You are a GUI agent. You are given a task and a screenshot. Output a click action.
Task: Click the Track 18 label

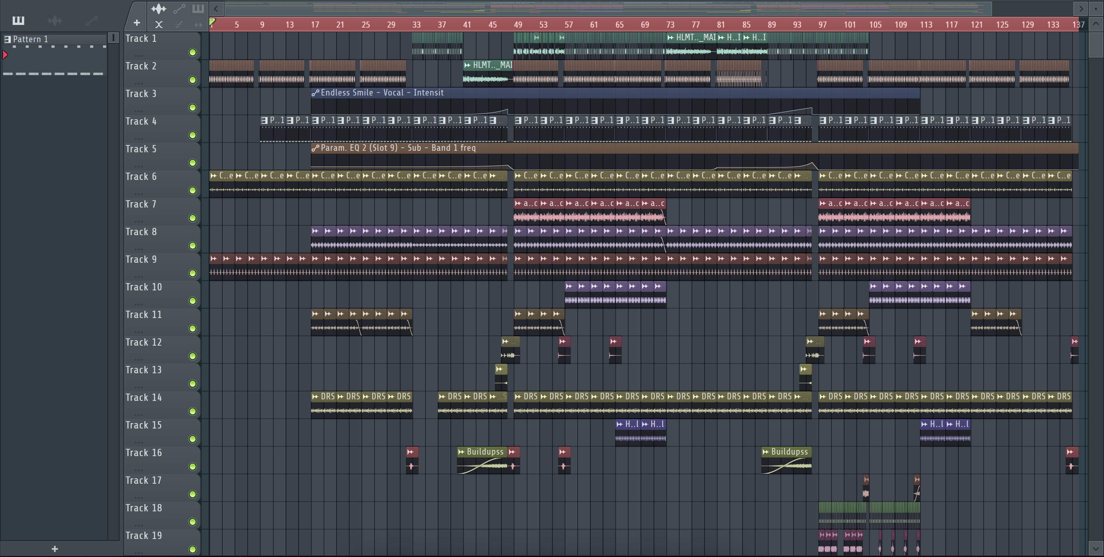point(144,508)
